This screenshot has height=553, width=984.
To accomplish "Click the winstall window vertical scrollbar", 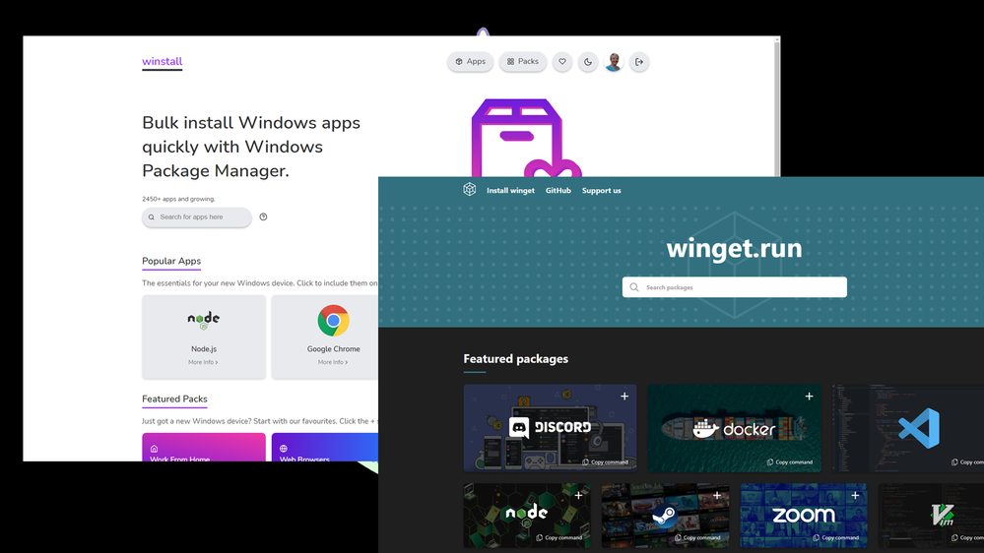I will pos(777,106).
